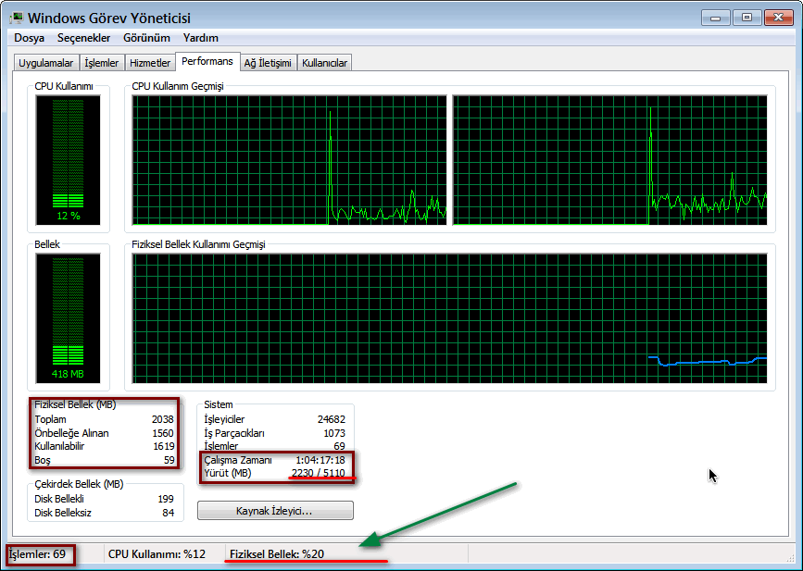Open the Seçenekler menu
Viewport: 803px width, 571px height.
tap(84, 38)
